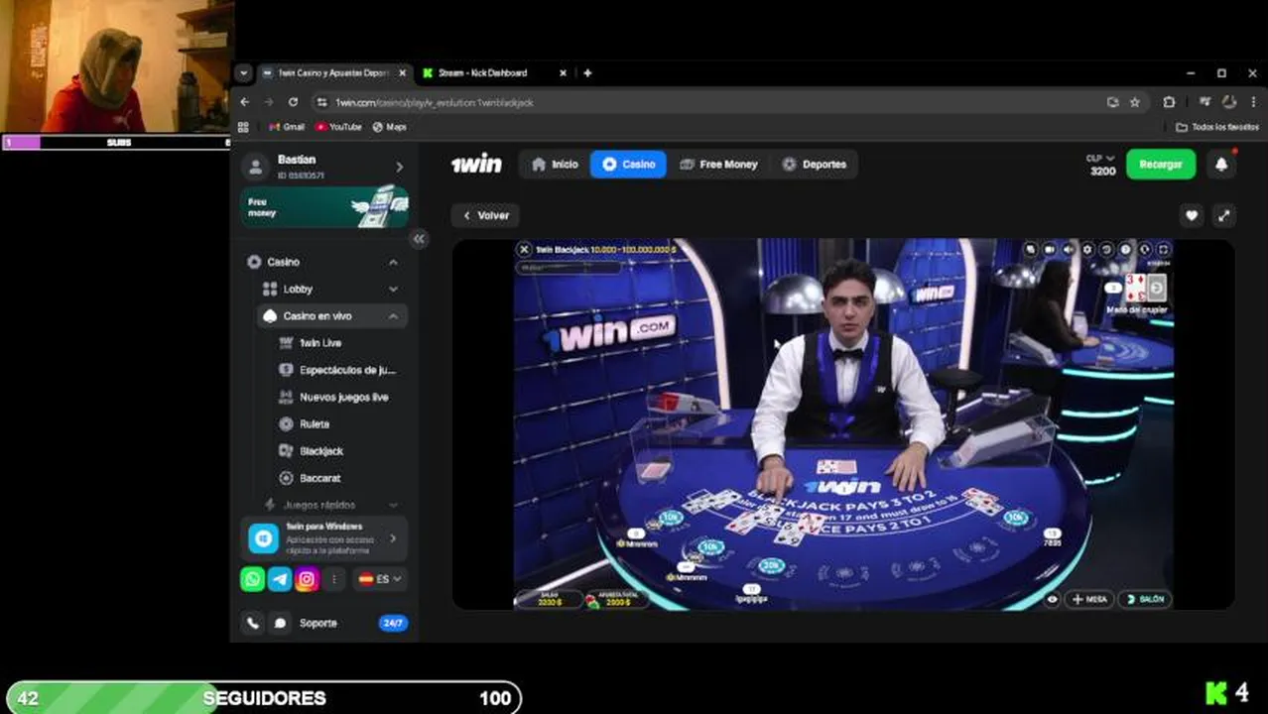Image resolution: width=1268 pixels, height=714 pixels.
Task: Expand game view with the expand icon
Action: (1224, 215)
